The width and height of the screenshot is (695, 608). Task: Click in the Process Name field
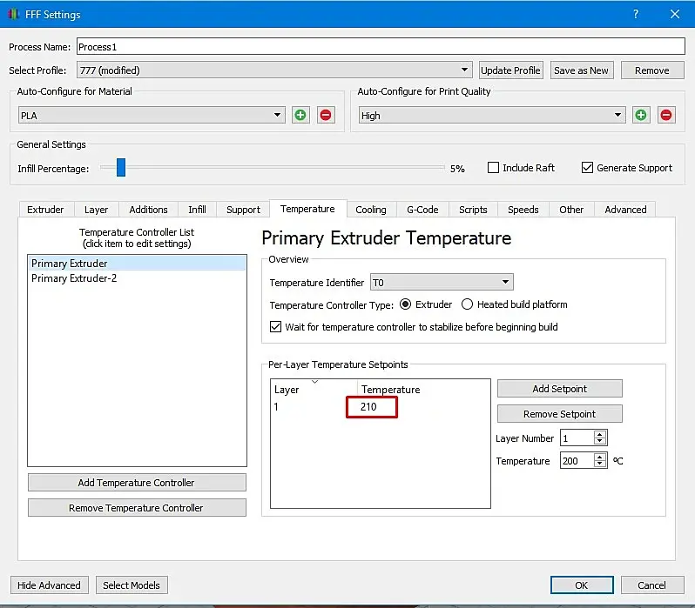(x=381, y=46)
